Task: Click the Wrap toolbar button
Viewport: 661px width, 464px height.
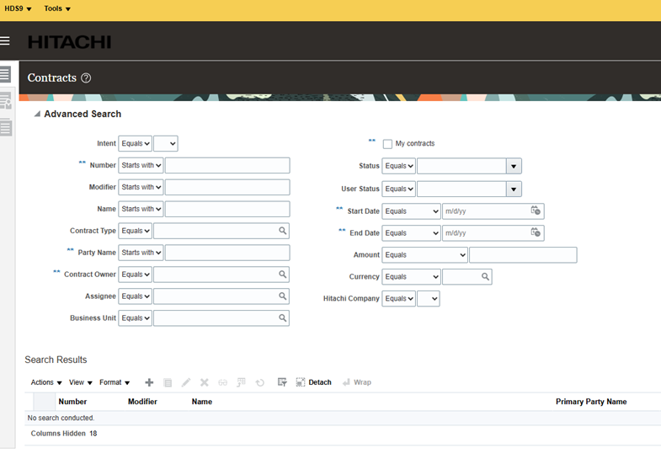Action: coord(357,382)
